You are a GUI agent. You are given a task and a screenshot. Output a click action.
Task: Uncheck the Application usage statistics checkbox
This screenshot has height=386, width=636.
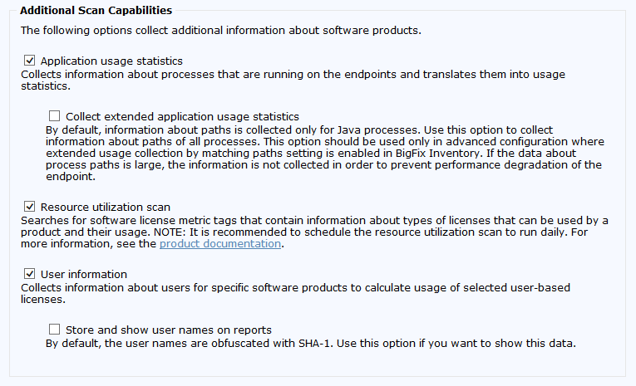click(30, 61)
